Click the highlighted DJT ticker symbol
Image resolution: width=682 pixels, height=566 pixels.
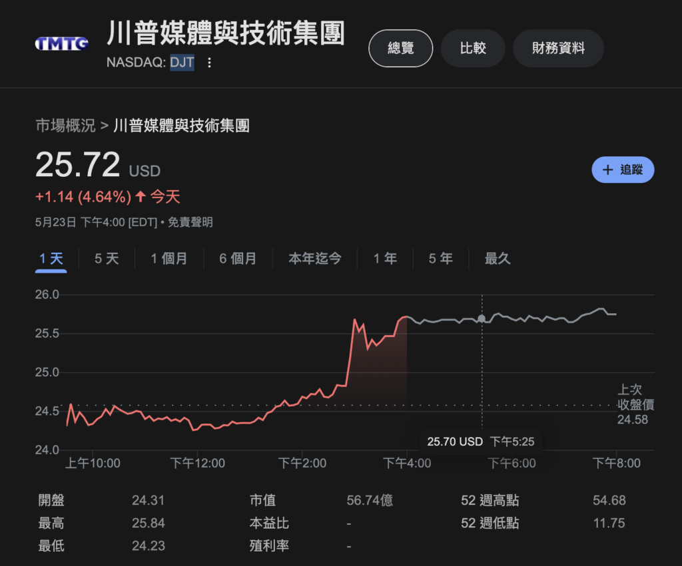click(x=182, y=63)
